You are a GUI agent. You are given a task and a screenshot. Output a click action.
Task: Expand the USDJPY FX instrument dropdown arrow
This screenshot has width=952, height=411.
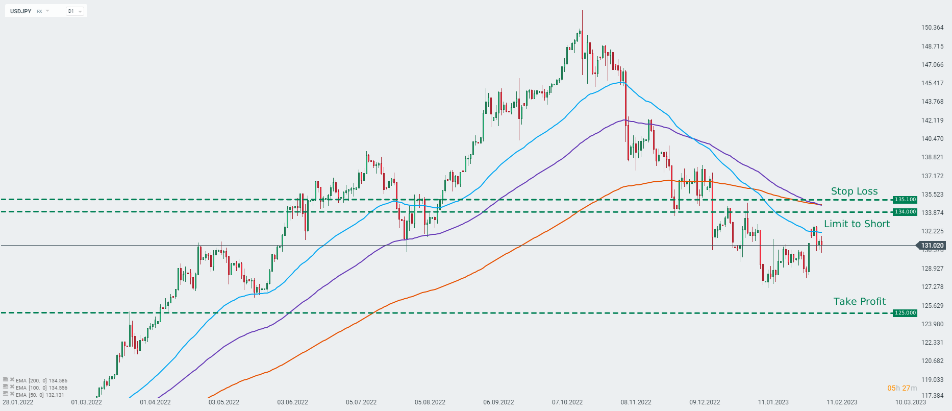coord(47,11)
